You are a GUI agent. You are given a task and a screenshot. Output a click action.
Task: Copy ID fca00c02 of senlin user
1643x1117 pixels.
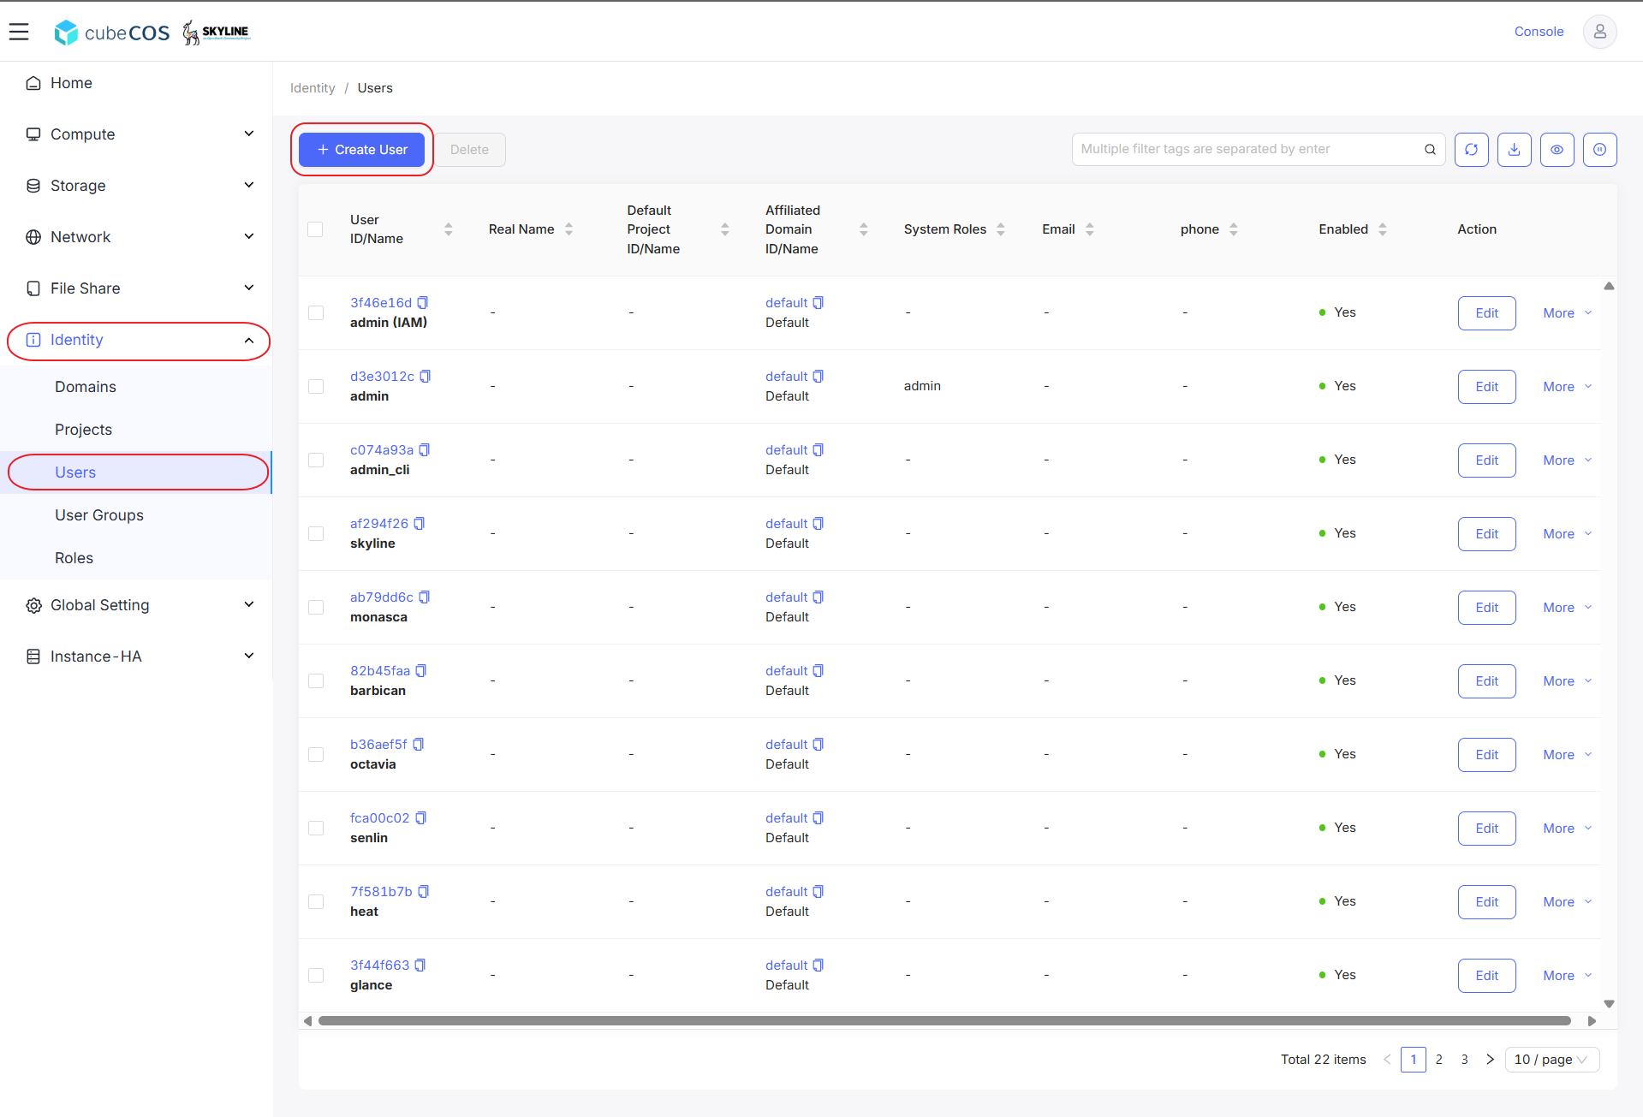coord(420,818)
